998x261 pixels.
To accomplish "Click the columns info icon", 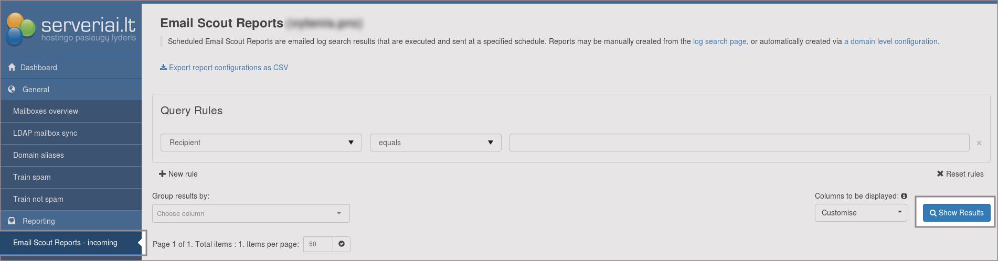I will point(904,196).
